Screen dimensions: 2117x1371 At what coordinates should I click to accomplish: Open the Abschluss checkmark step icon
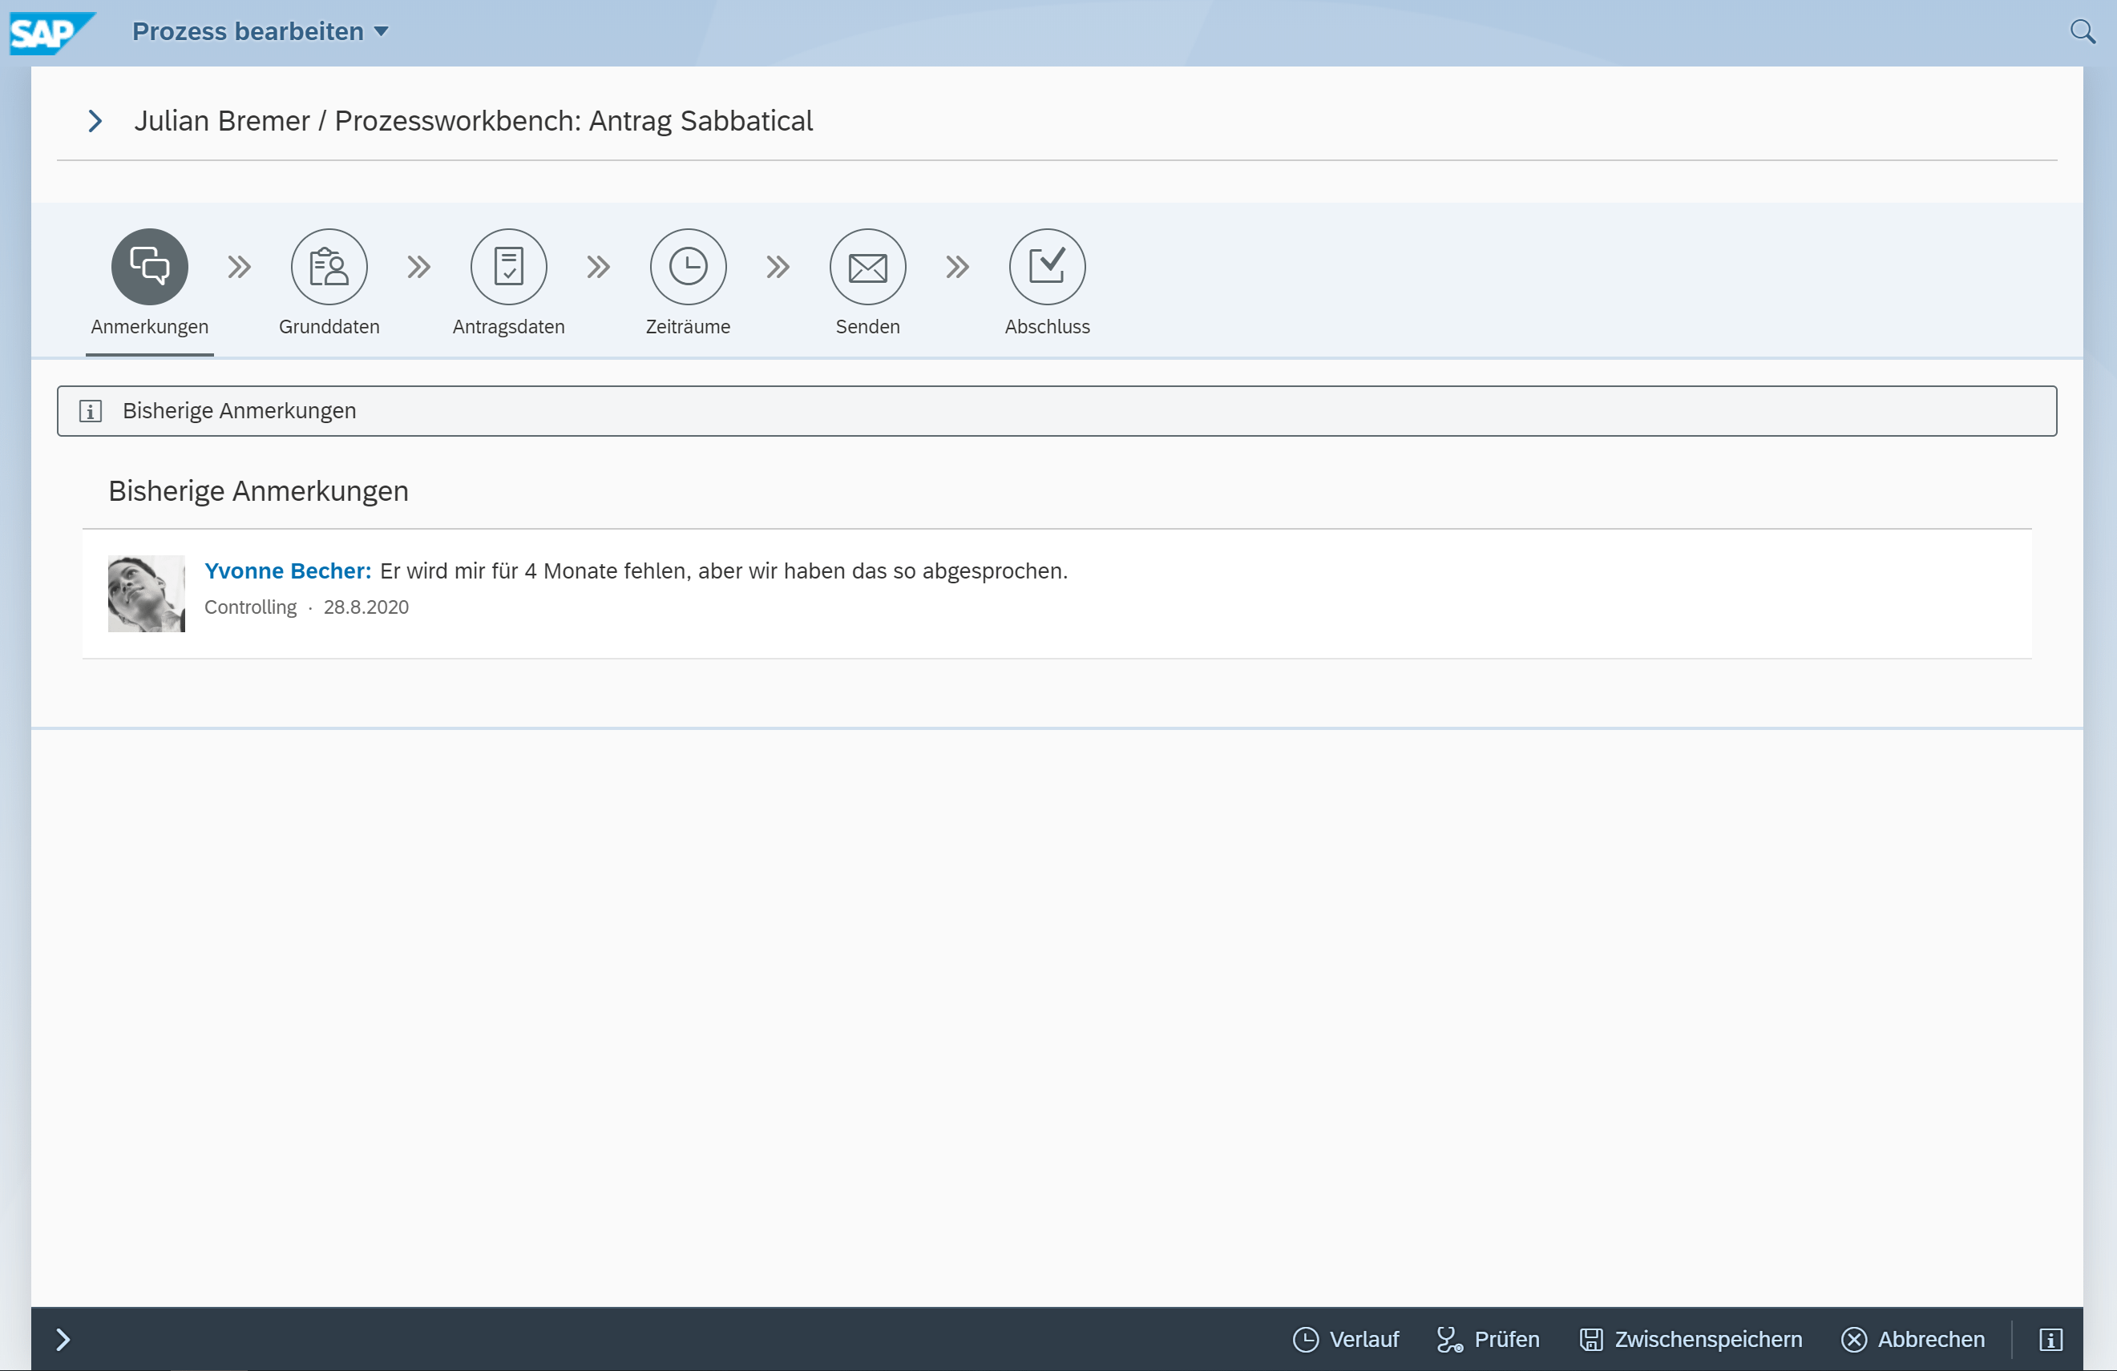coord(1048,267)
